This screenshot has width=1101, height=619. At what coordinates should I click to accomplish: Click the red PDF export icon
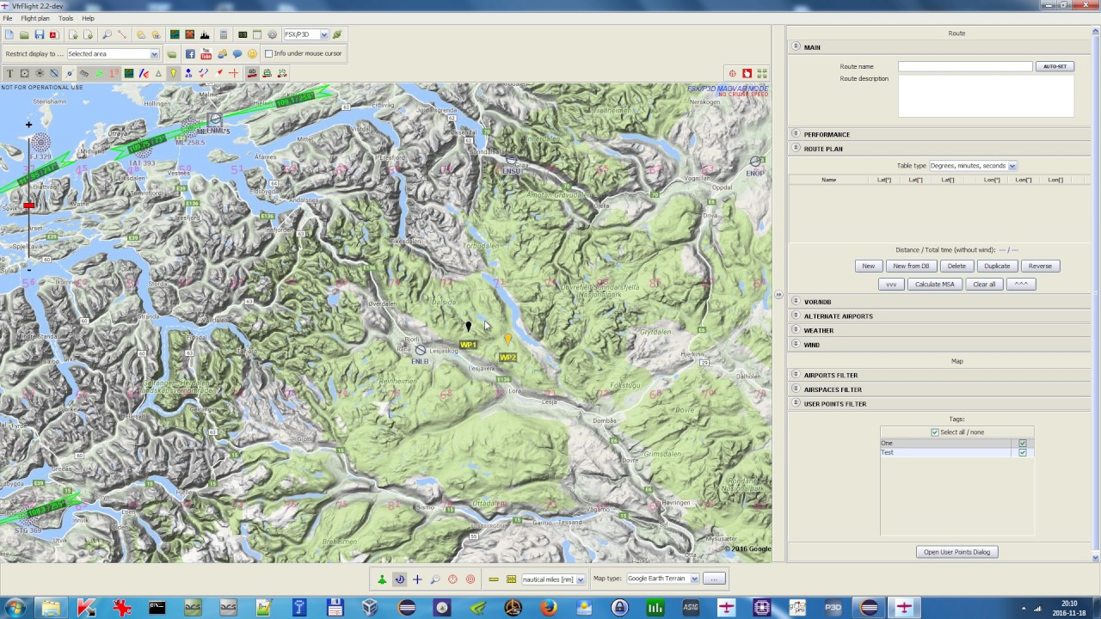tap(54, 34)
